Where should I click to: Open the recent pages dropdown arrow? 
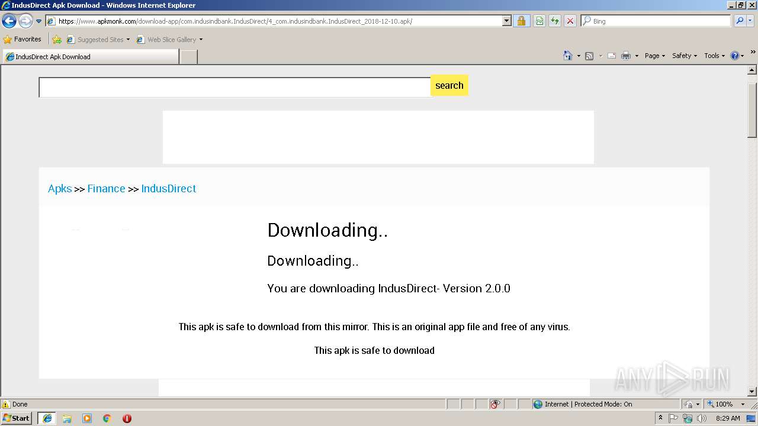[x=39, y=21]
